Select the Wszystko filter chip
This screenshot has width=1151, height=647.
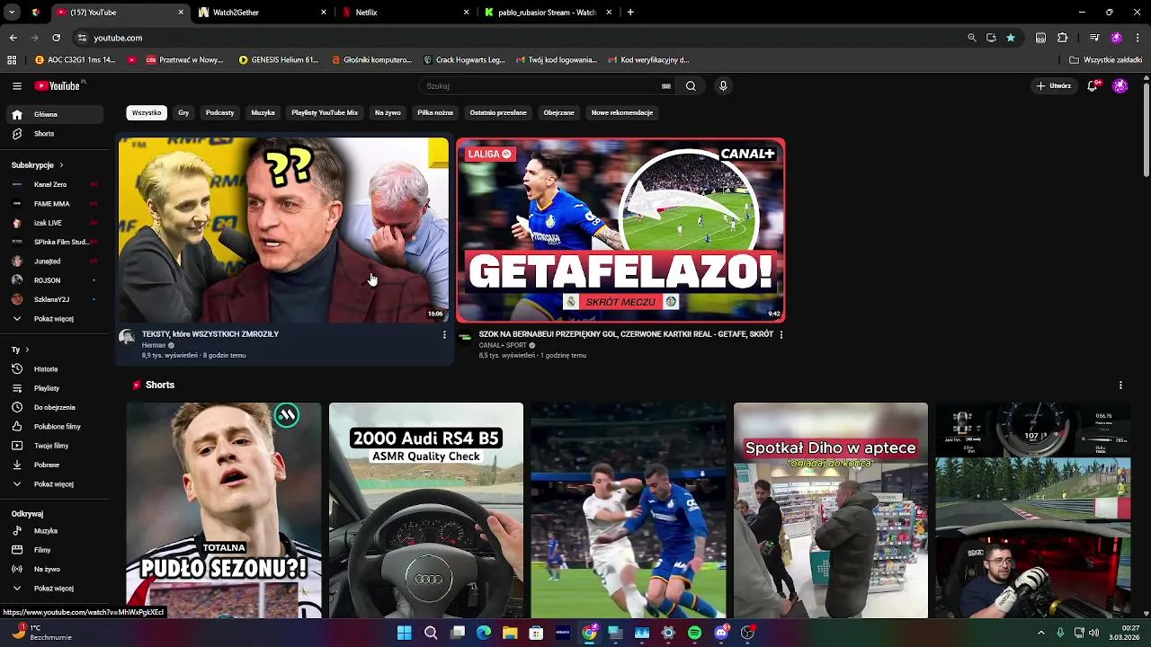pos(147,113)
